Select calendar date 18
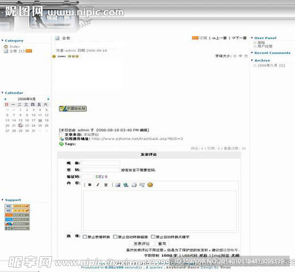 (40, 121)
